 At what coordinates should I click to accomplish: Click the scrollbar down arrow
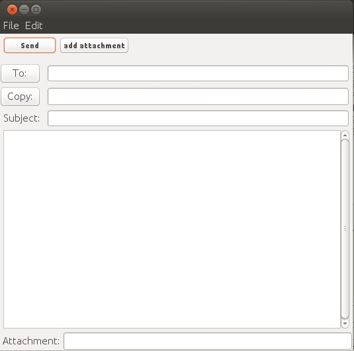(x=345, y=324)
